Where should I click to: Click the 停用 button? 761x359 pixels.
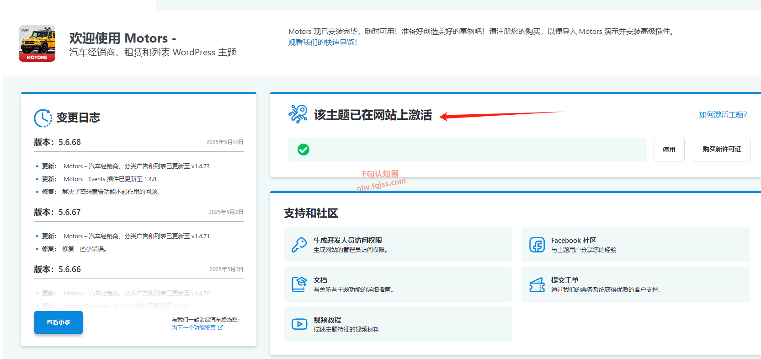pos(669,150)
